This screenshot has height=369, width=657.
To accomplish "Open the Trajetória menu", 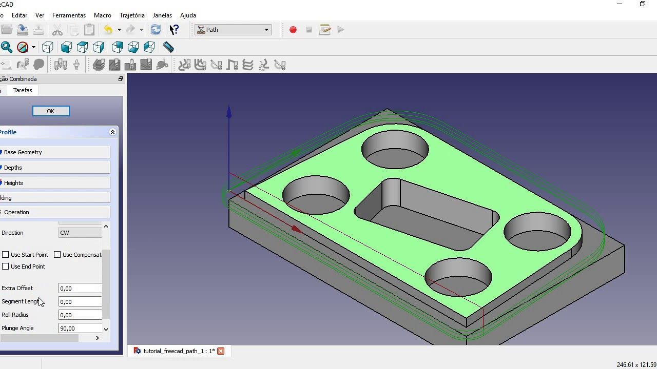I will coord(132,15).
